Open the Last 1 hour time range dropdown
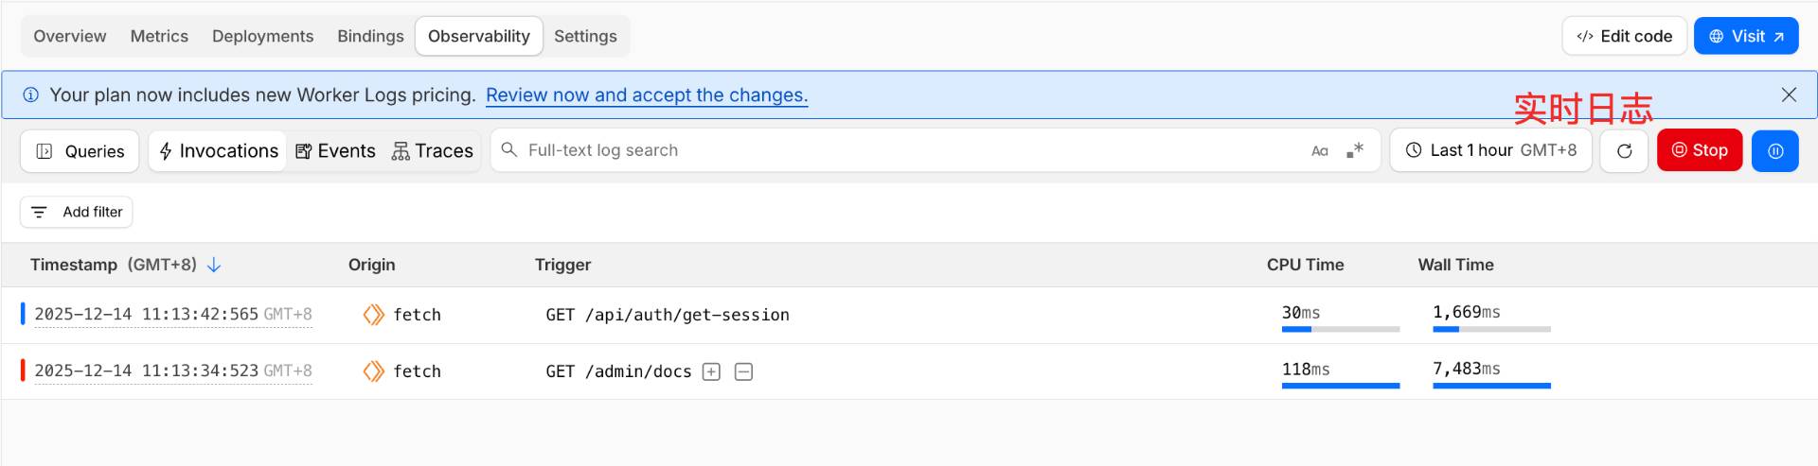Image resolution: width=1818 pixels, height=466 pixels. click(x=1490, y=150)
